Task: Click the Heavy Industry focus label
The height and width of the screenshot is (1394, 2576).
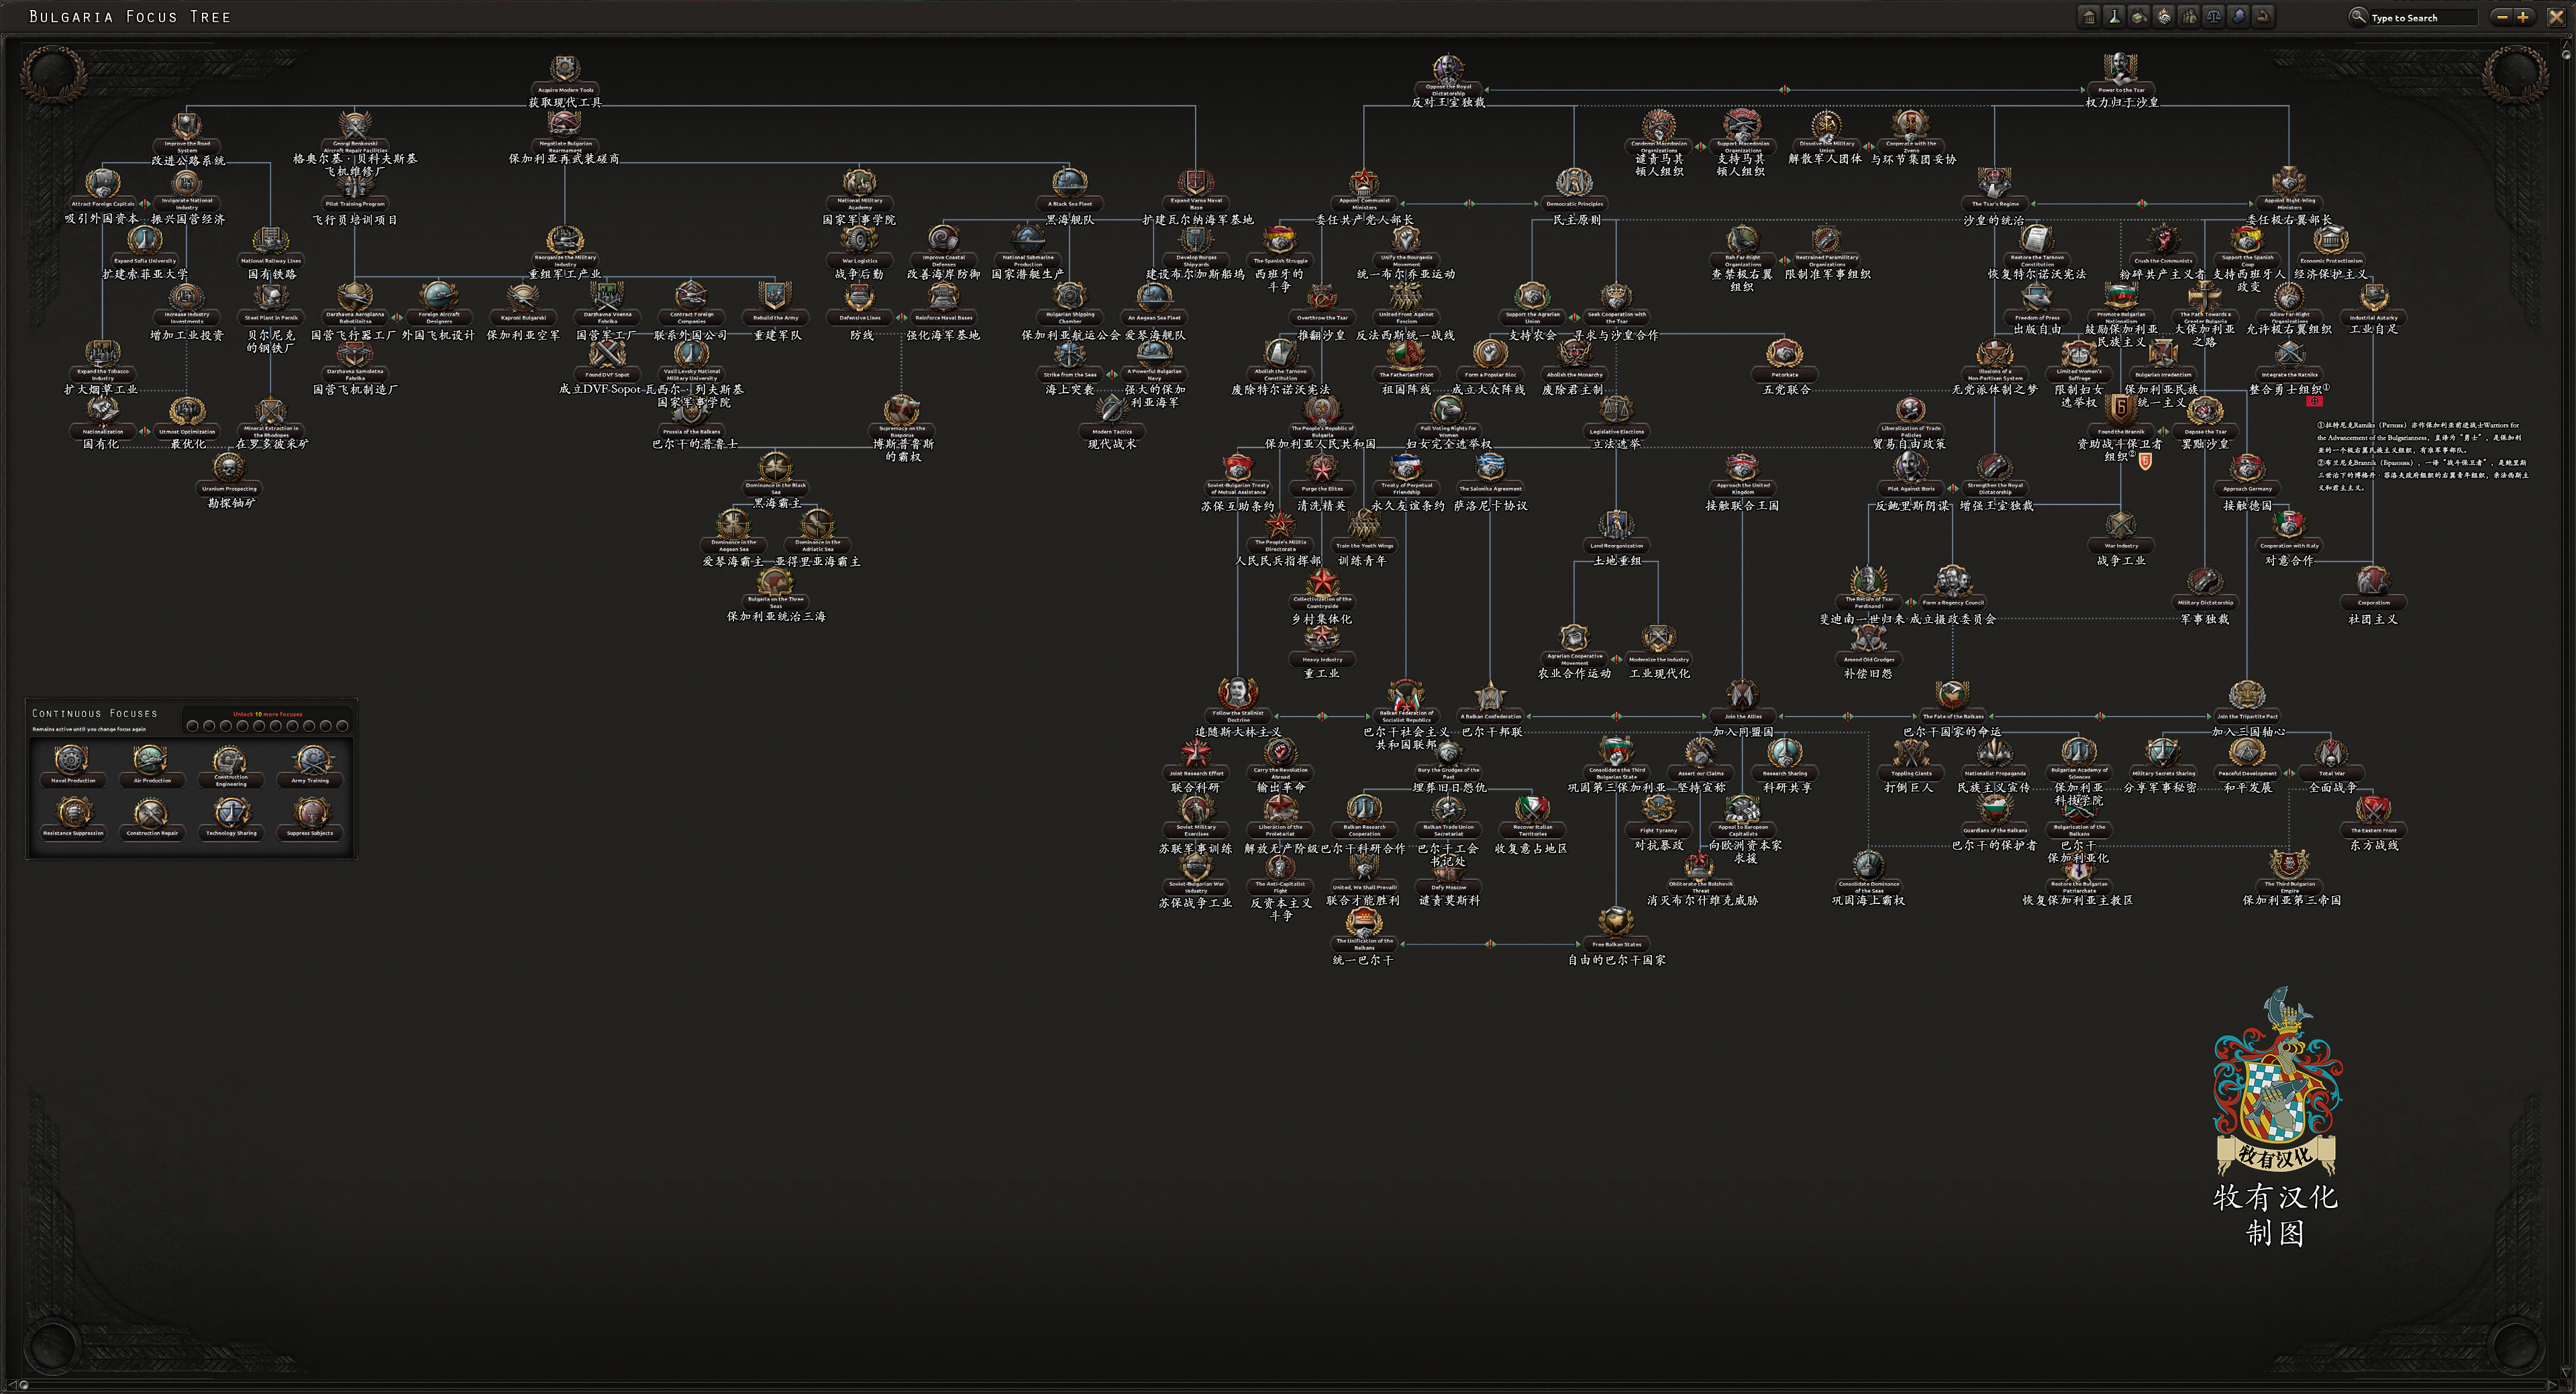Action: 1322,660
